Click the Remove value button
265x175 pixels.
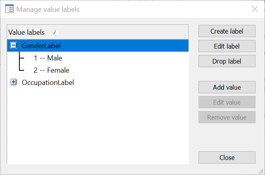(x=227, y=117)
